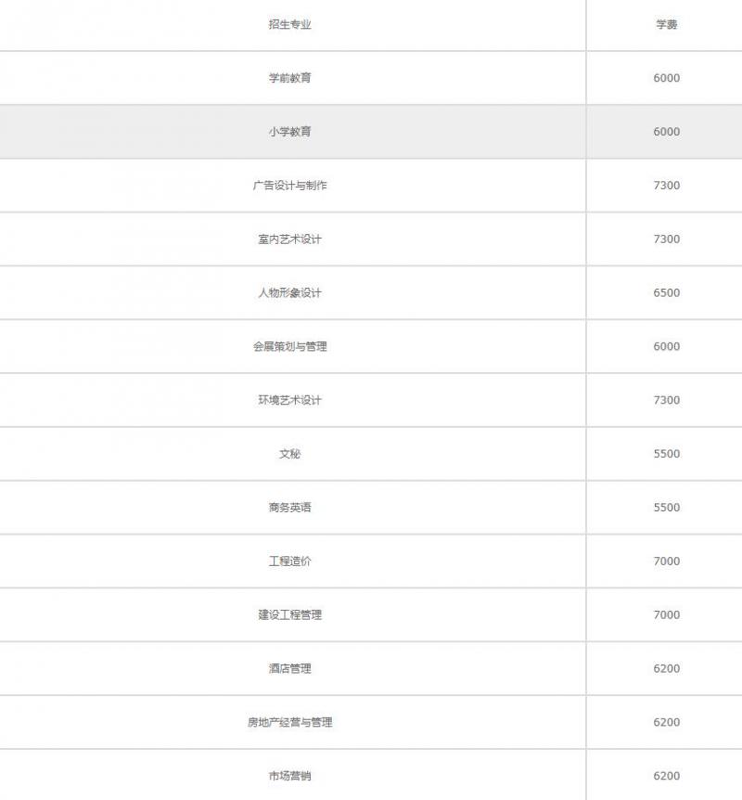
Task: Click the 文秘 major cell
Action: pyautogui.click(x=290, y=455)
